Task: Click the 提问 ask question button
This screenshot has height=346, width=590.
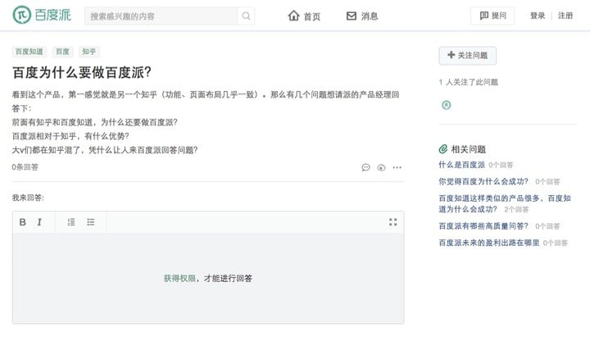Action: [x=492, y=16]
